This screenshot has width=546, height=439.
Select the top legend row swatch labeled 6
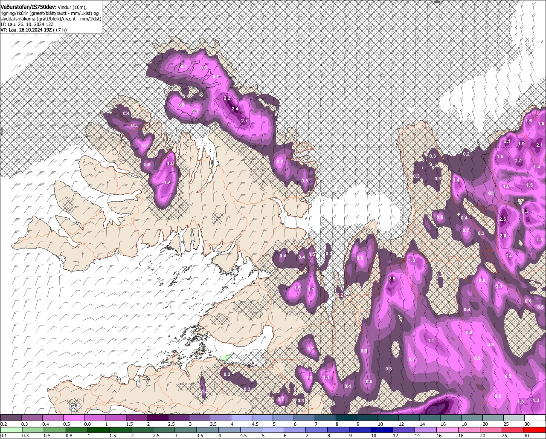click(x=305, y=418)
